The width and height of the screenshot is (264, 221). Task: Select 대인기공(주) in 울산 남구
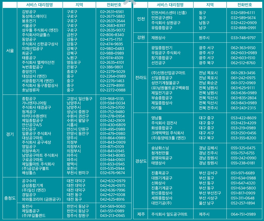pos(161,203)
